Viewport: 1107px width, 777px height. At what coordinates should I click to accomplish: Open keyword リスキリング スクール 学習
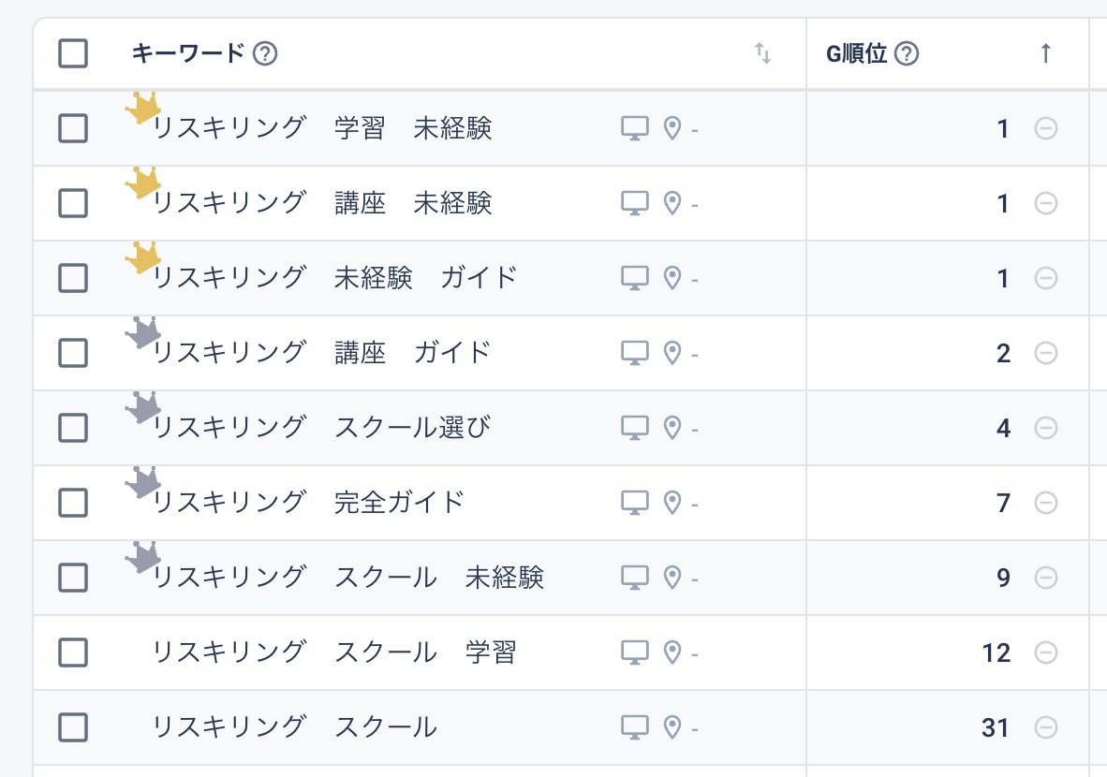coord(334,652)
